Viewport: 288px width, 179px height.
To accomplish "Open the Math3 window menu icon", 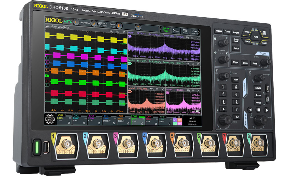I will 157,89.
